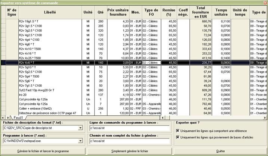Select the 'R2v 19g1.5 * T' row
This screenshot has width=268, height=156.
[50, 21]
